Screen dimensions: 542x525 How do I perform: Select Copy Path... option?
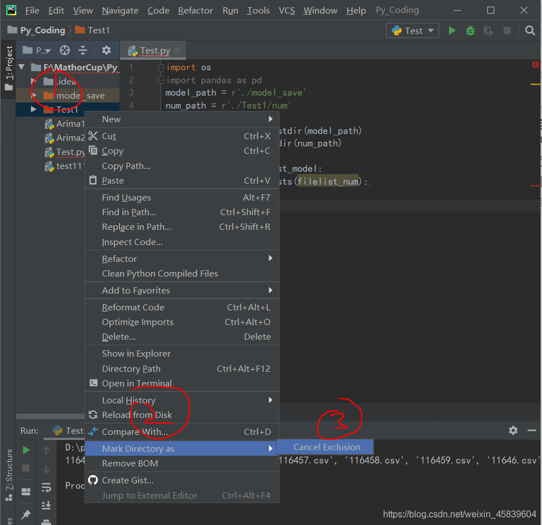[182, 166]
